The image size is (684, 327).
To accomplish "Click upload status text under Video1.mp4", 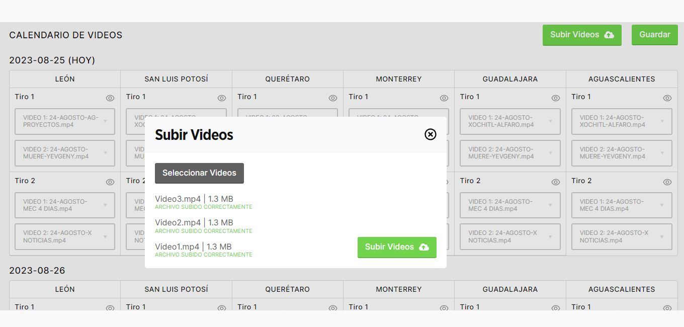I will [x=204, y=255].
